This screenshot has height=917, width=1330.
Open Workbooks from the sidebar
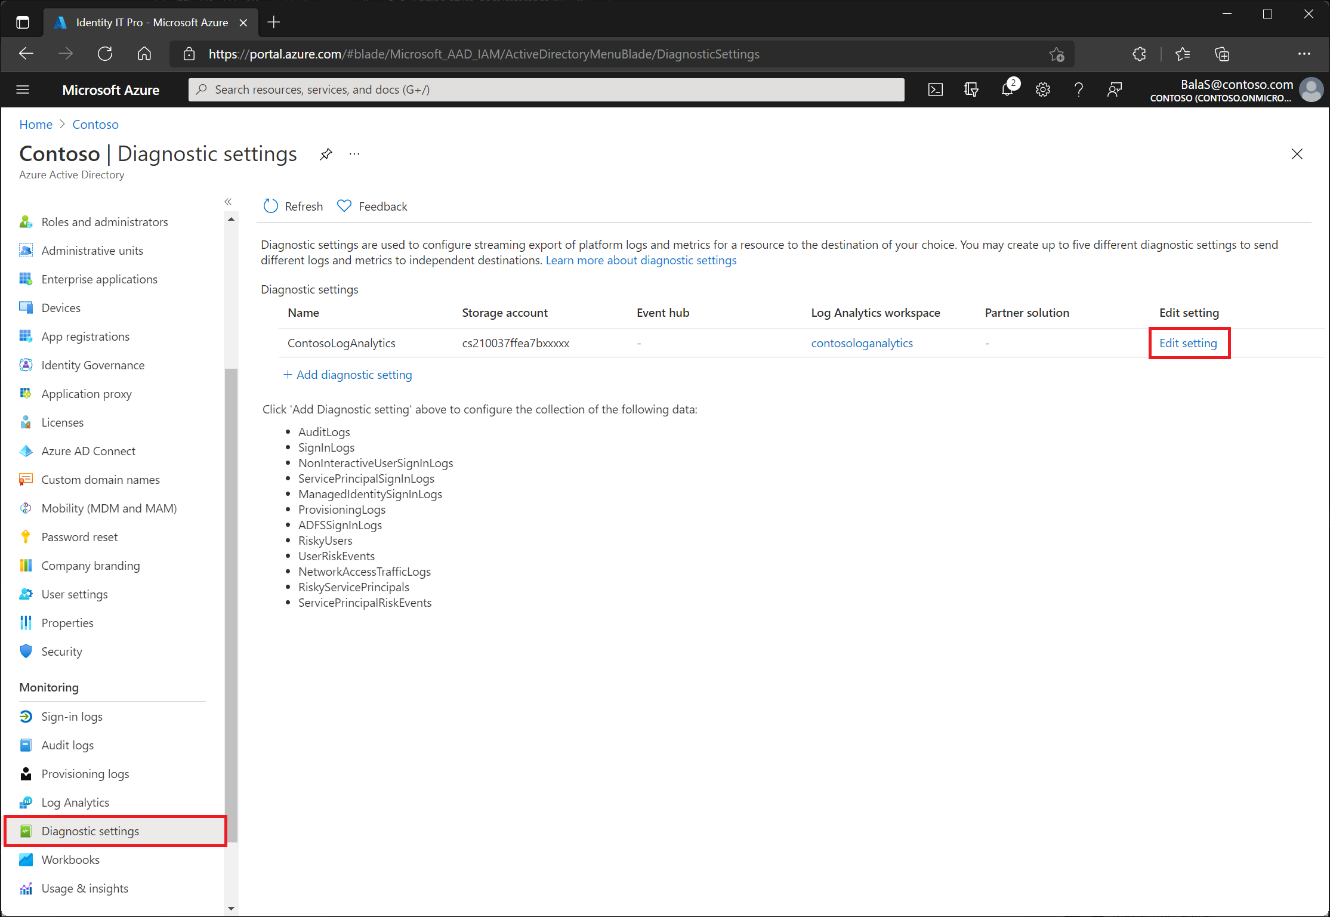point(70,860)
